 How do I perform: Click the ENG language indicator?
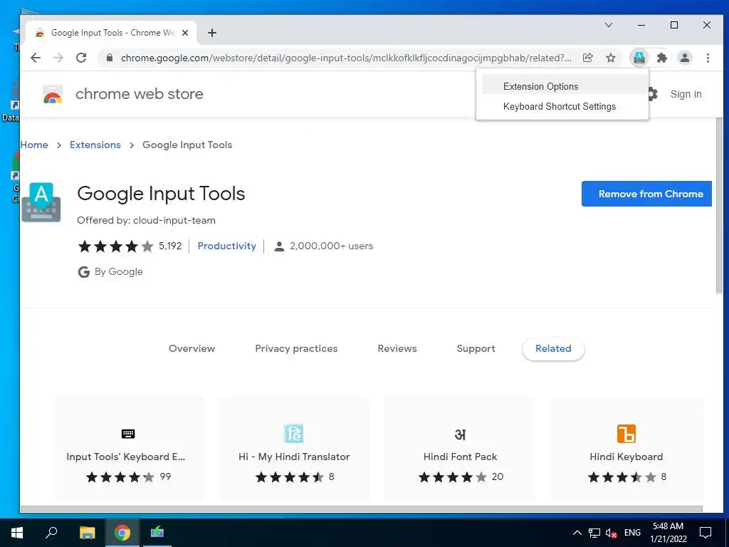tap(632, 533)
